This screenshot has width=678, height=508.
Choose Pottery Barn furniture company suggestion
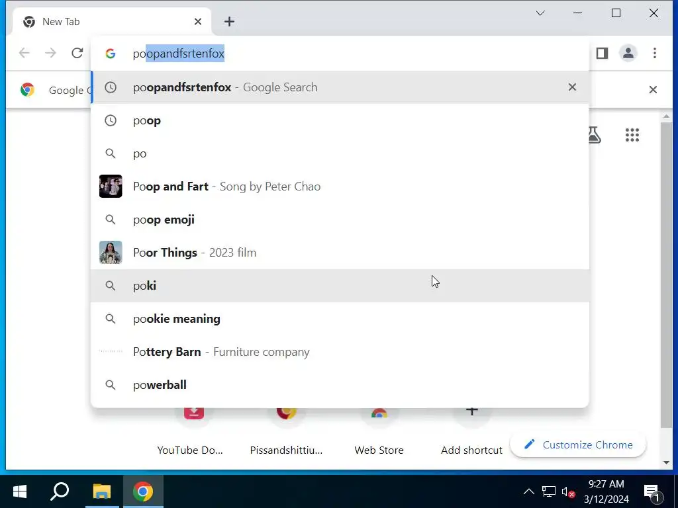click(x=340, y=352)
